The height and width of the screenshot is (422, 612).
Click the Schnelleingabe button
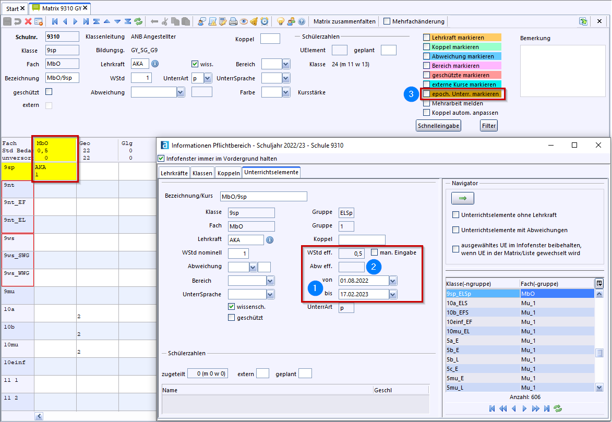click(437, 126)
